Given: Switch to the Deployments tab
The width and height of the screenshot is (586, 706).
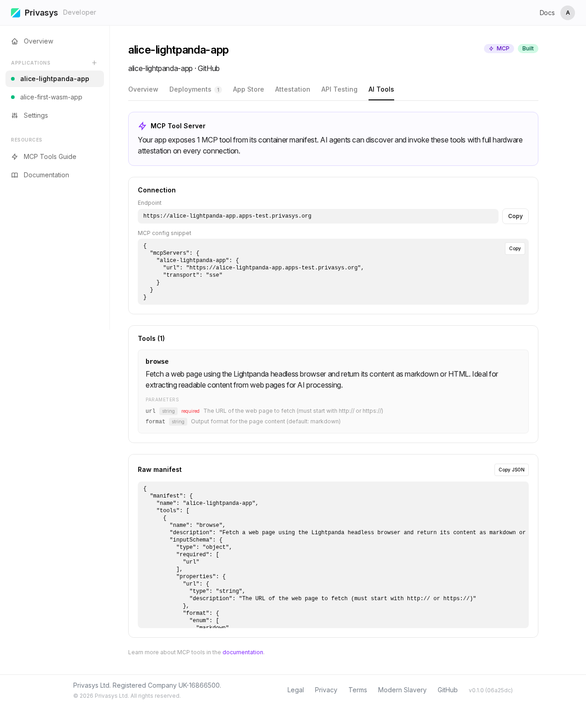Looking at the screenshot, I should (191, 89).
